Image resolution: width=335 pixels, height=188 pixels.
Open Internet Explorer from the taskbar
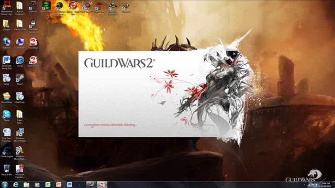click(16, 184)
